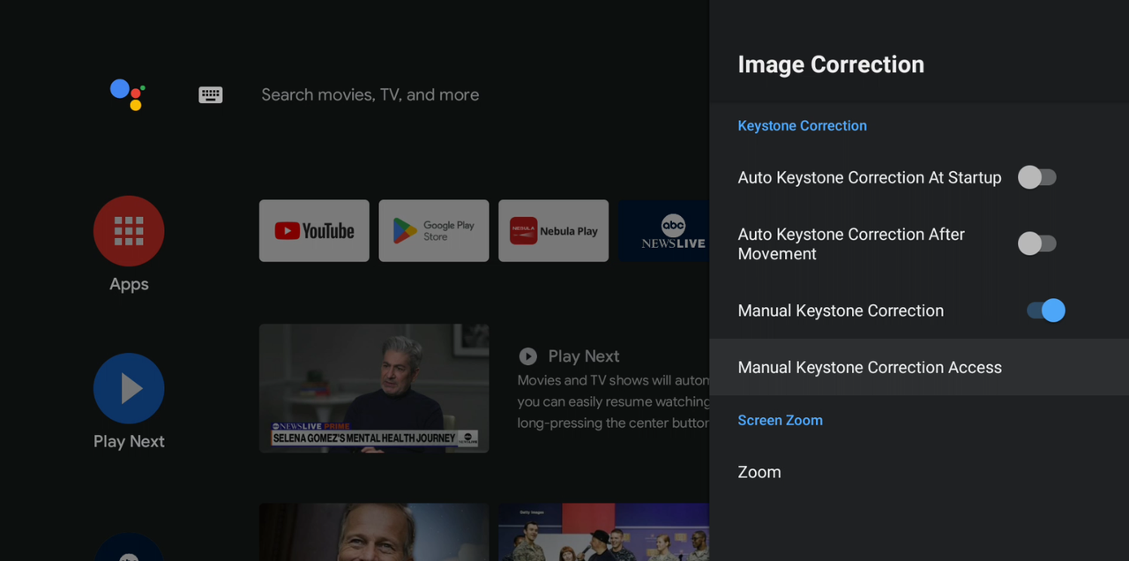Image resolution: width=1129 pixels, height=561 pixels.
Task: Select the blue Play Next icon
Action: tap(129, 388)
